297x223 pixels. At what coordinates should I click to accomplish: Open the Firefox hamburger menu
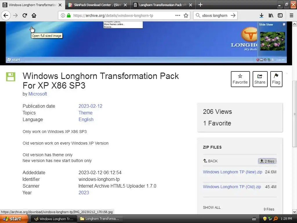291,15
